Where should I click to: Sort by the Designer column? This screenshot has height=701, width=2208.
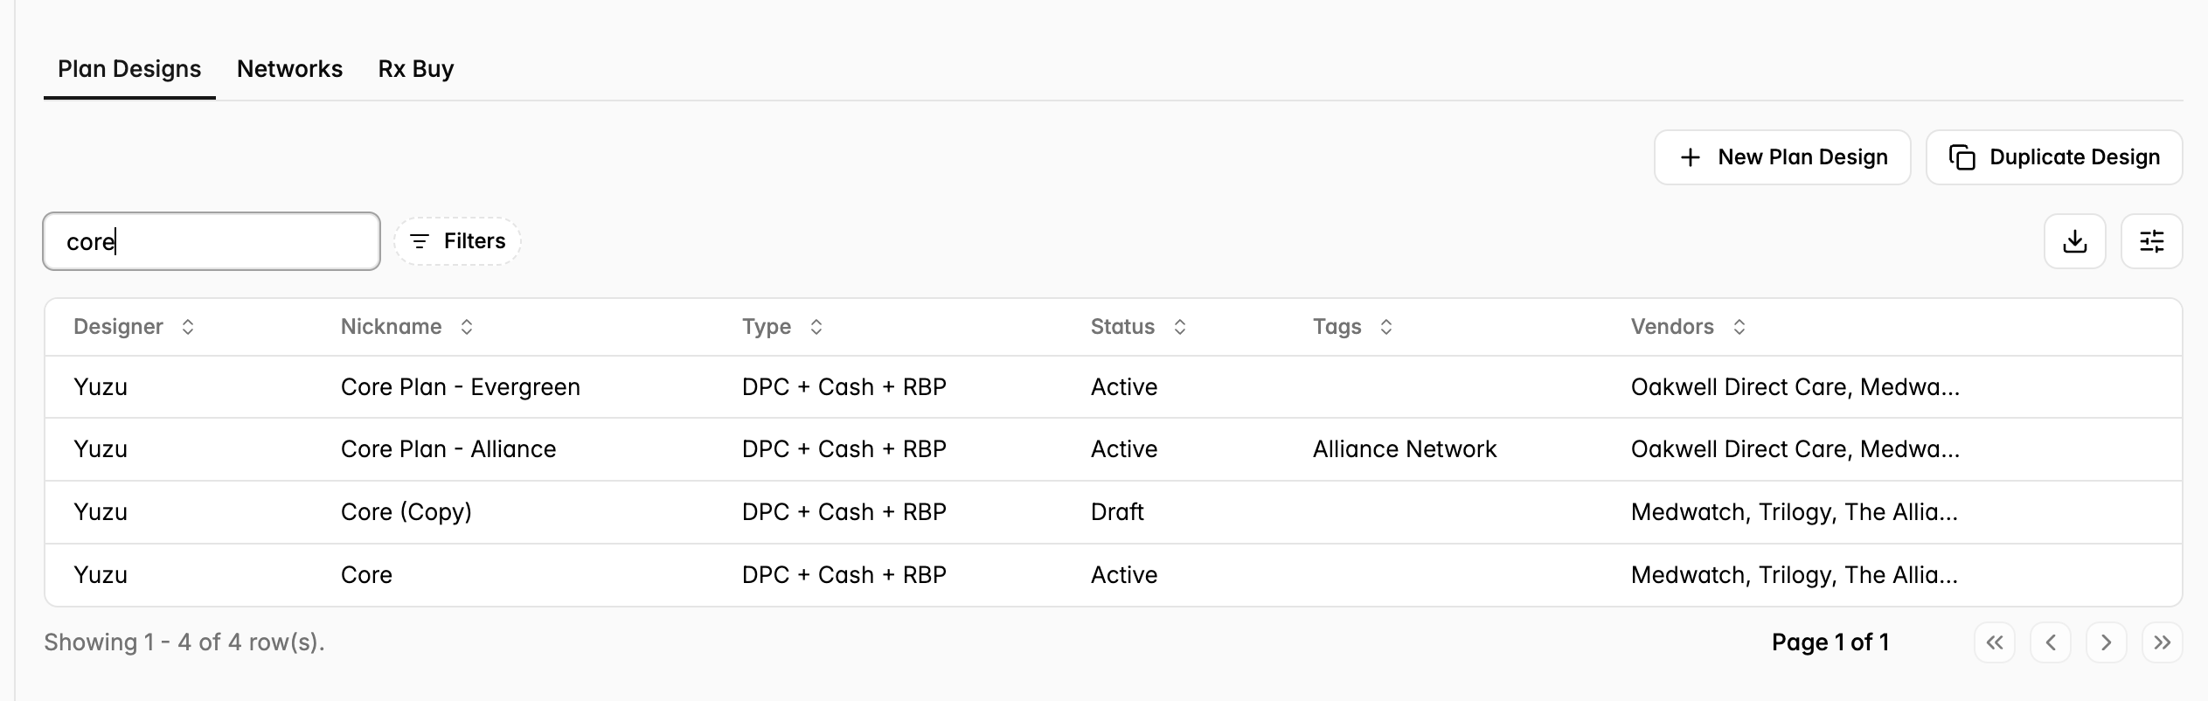pos(134,327)
